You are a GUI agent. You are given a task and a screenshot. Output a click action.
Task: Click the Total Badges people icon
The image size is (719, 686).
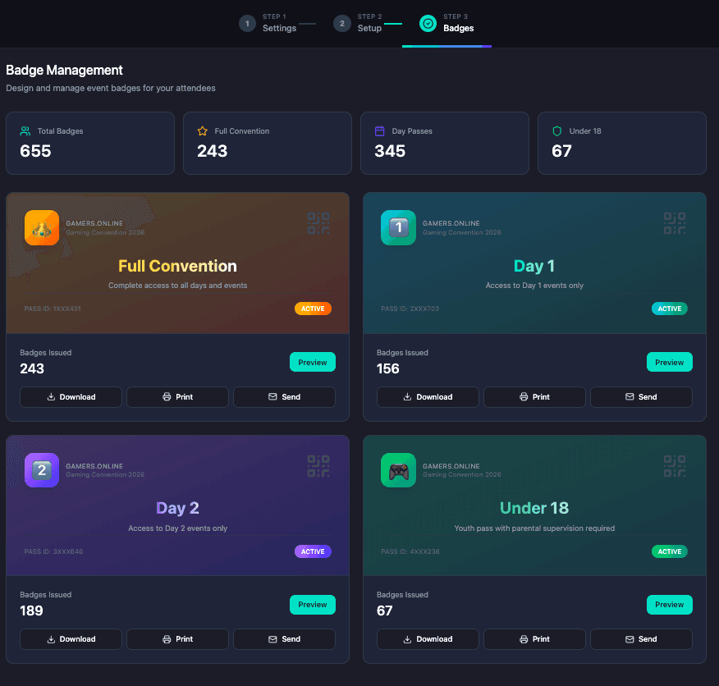[x=25, y=131]
